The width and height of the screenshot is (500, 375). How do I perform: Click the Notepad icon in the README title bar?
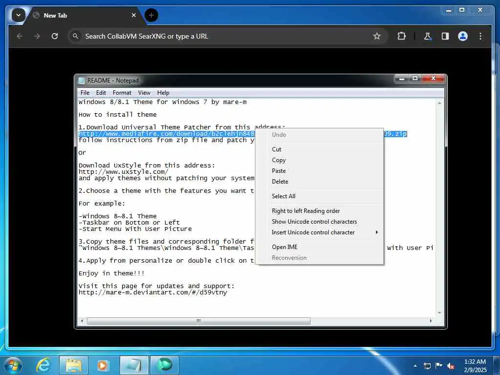[82, 81]
